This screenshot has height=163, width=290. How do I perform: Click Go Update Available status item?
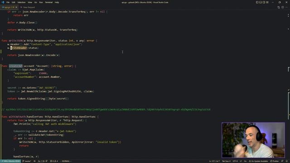tap(258, 161)
